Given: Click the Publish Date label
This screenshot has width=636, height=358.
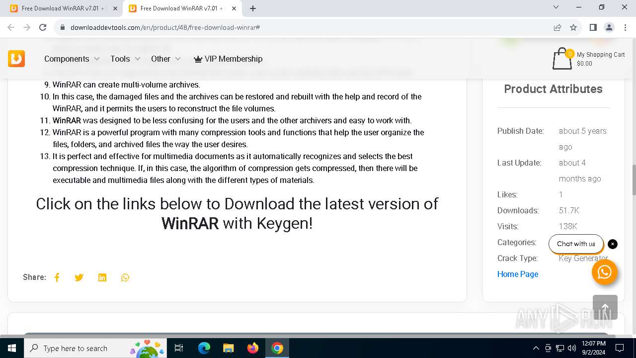Looking at the screenshot, I should tap(521, 131).
